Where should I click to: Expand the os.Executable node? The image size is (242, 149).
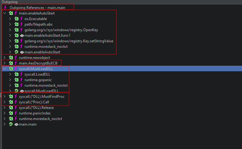10,19
